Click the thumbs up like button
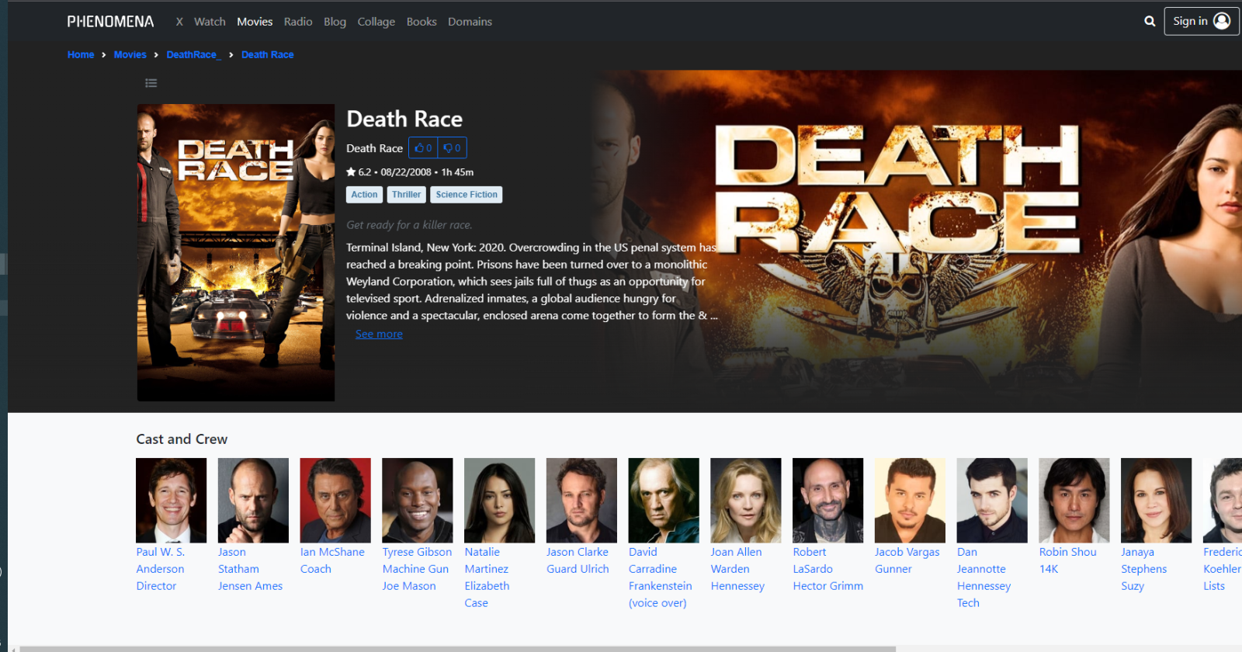The height and width of the screenshot is (652, 1242). point(423,148)
